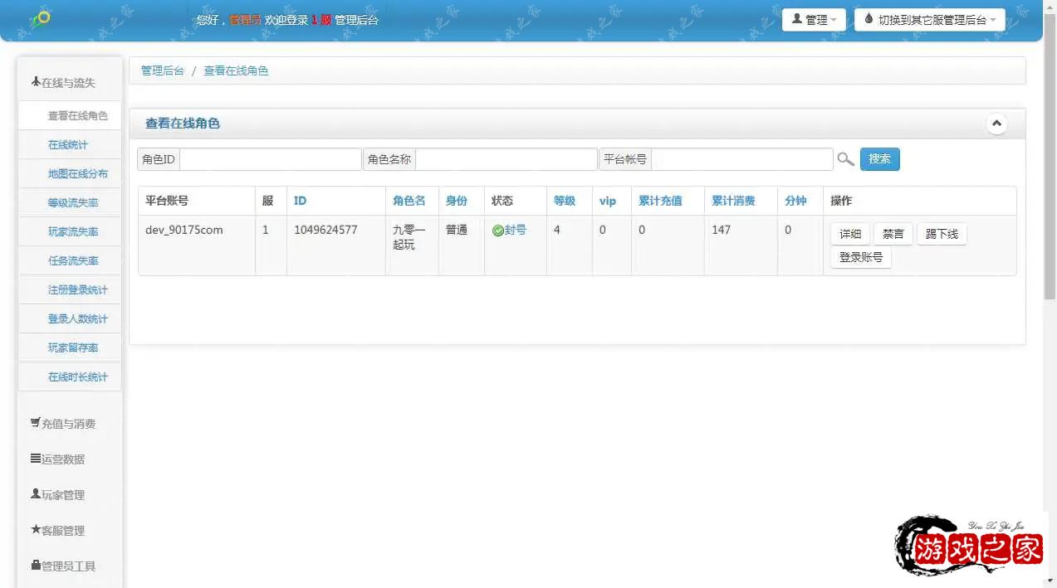Click the green 封号 status icon
Viewport: 1057px width, 588px height.
(497, 231)
